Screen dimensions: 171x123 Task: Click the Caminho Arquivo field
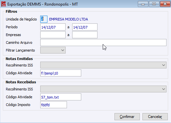[103, 43]
